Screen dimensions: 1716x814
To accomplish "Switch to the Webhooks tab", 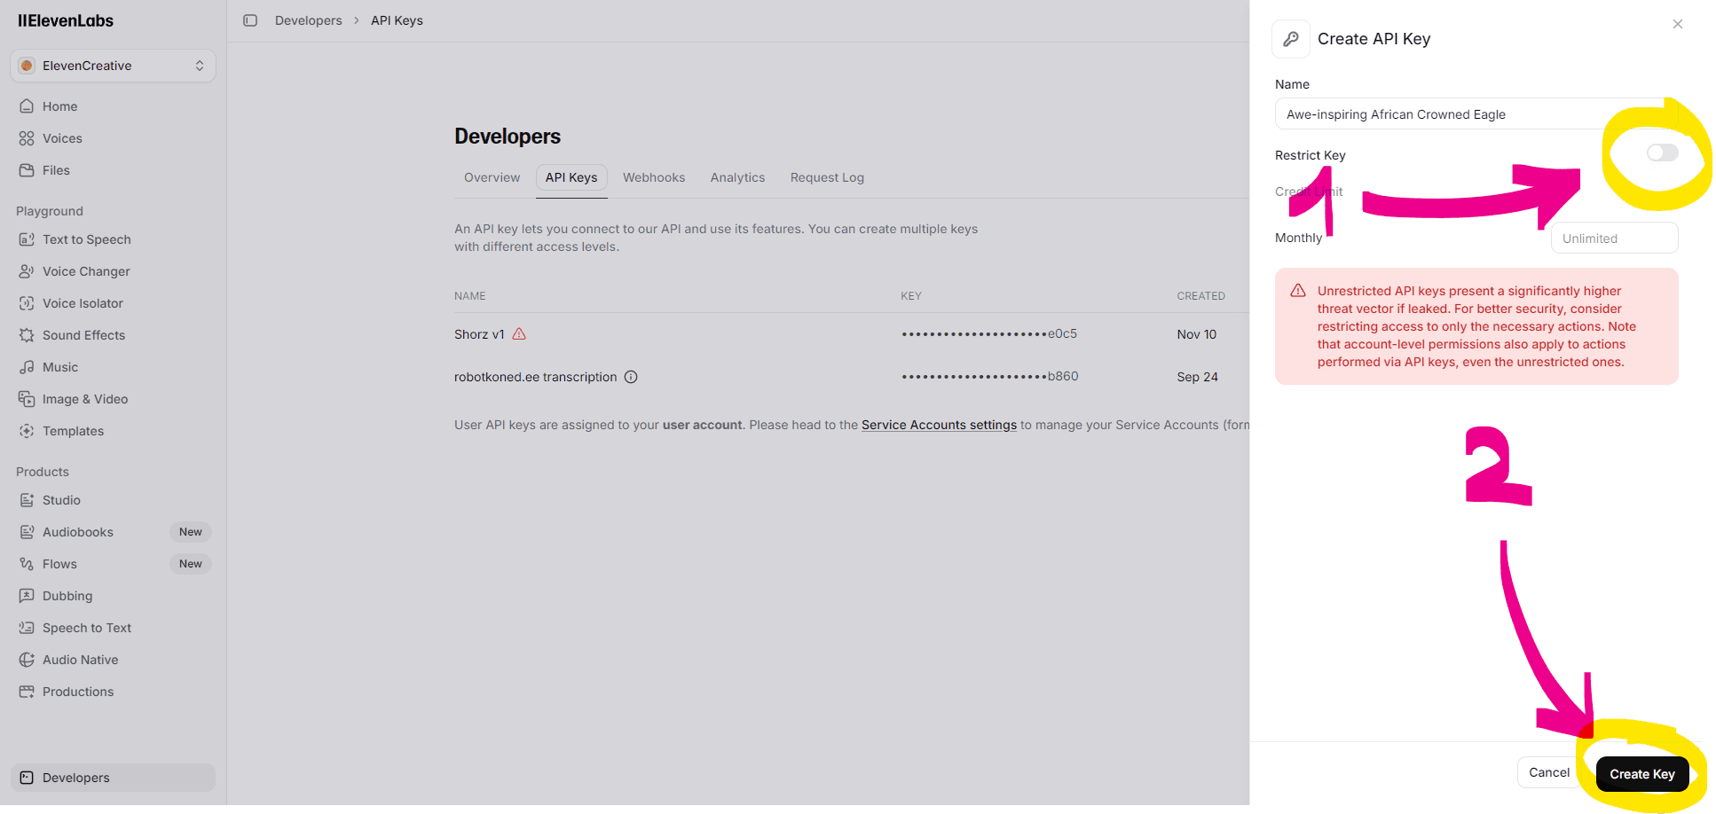I will coord(654,177).
